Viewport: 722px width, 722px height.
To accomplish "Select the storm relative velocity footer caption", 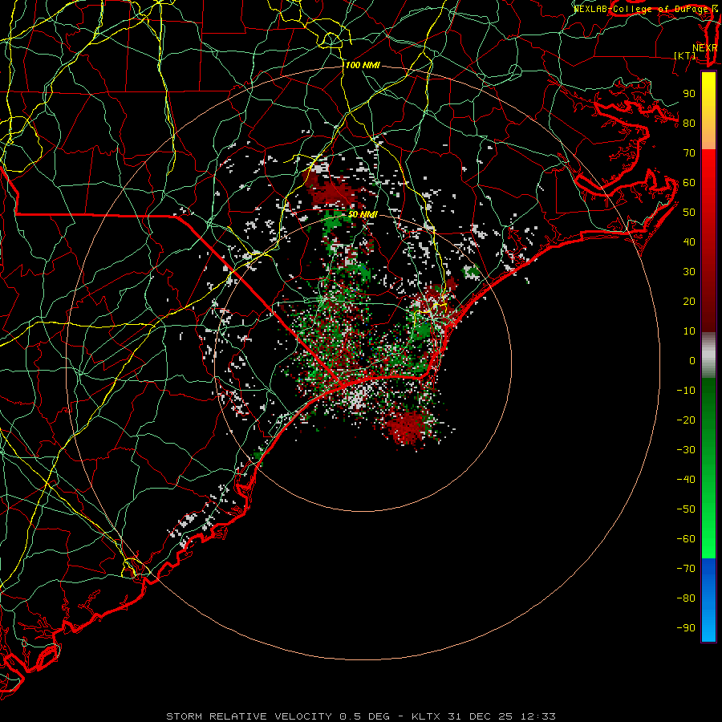I will [x=361, y=716].
